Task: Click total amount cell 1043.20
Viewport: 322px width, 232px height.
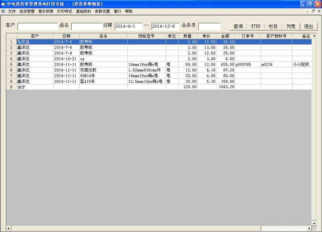Action: click(x=225, y=87)
